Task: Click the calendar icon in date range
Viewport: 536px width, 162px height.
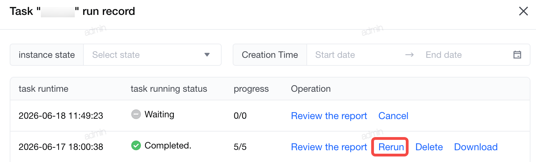Action: [x=517, y=55]
